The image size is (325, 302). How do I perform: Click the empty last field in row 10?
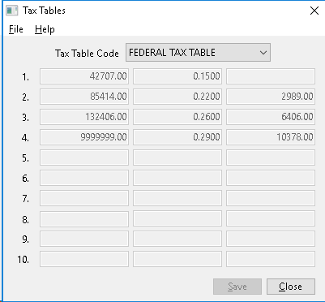coord(271,259)
